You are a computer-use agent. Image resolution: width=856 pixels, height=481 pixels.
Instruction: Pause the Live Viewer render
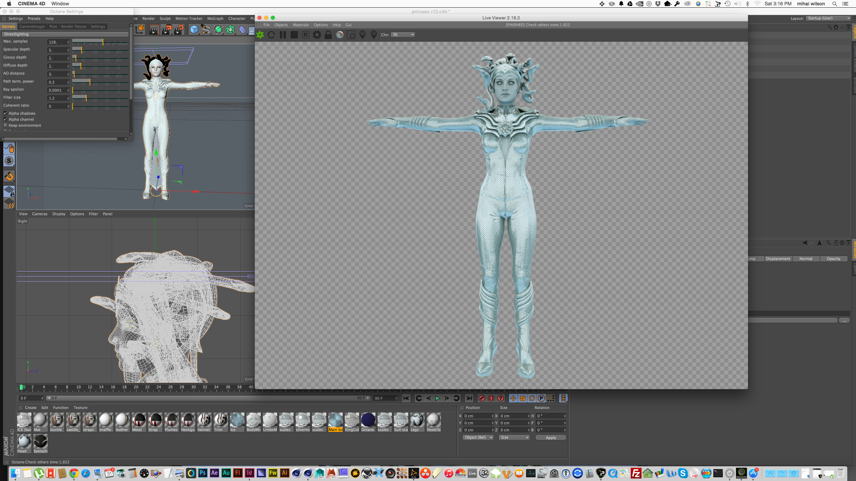click(283, 35)
